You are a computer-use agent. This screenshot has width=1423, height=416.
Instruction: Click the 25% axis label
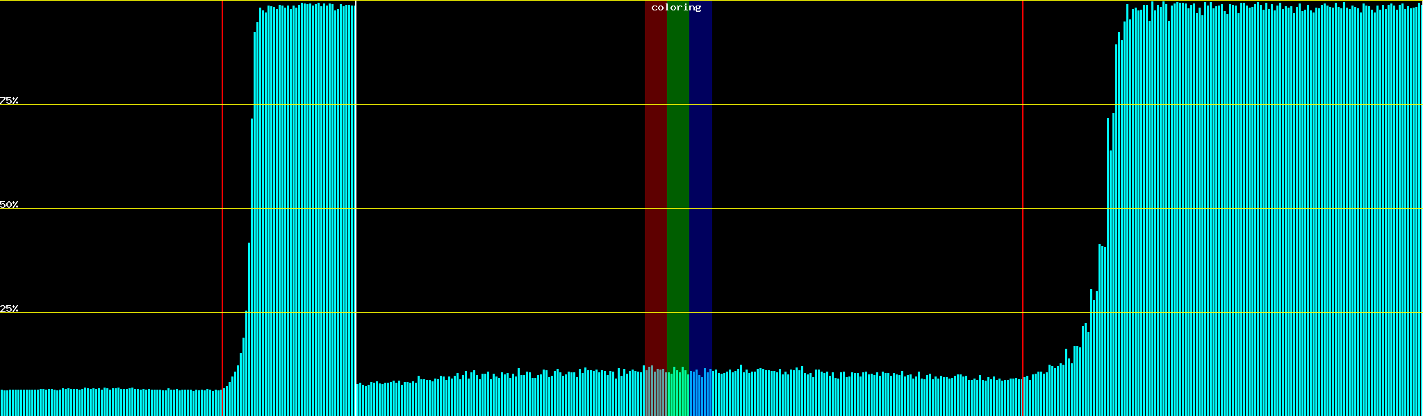9,309
